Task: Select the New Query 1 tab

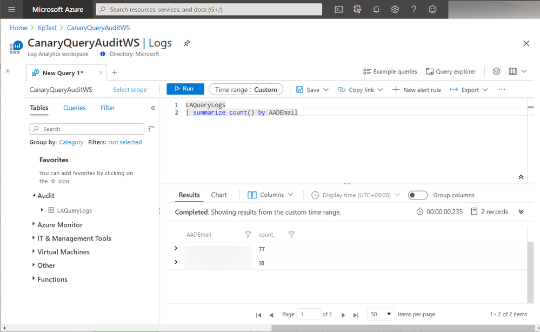Action: 63,72
